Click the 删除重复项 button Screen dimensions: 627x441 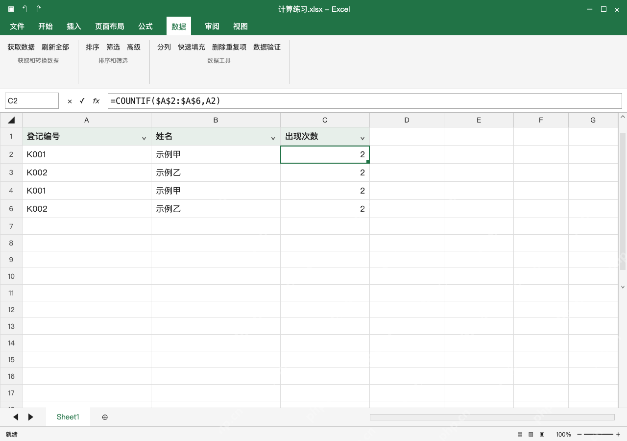tap(229, 47)
